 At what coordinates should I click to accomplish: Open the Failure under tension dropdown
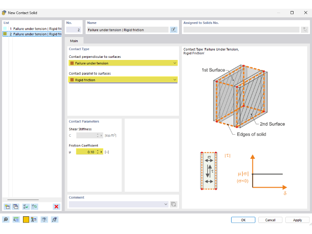123,63
